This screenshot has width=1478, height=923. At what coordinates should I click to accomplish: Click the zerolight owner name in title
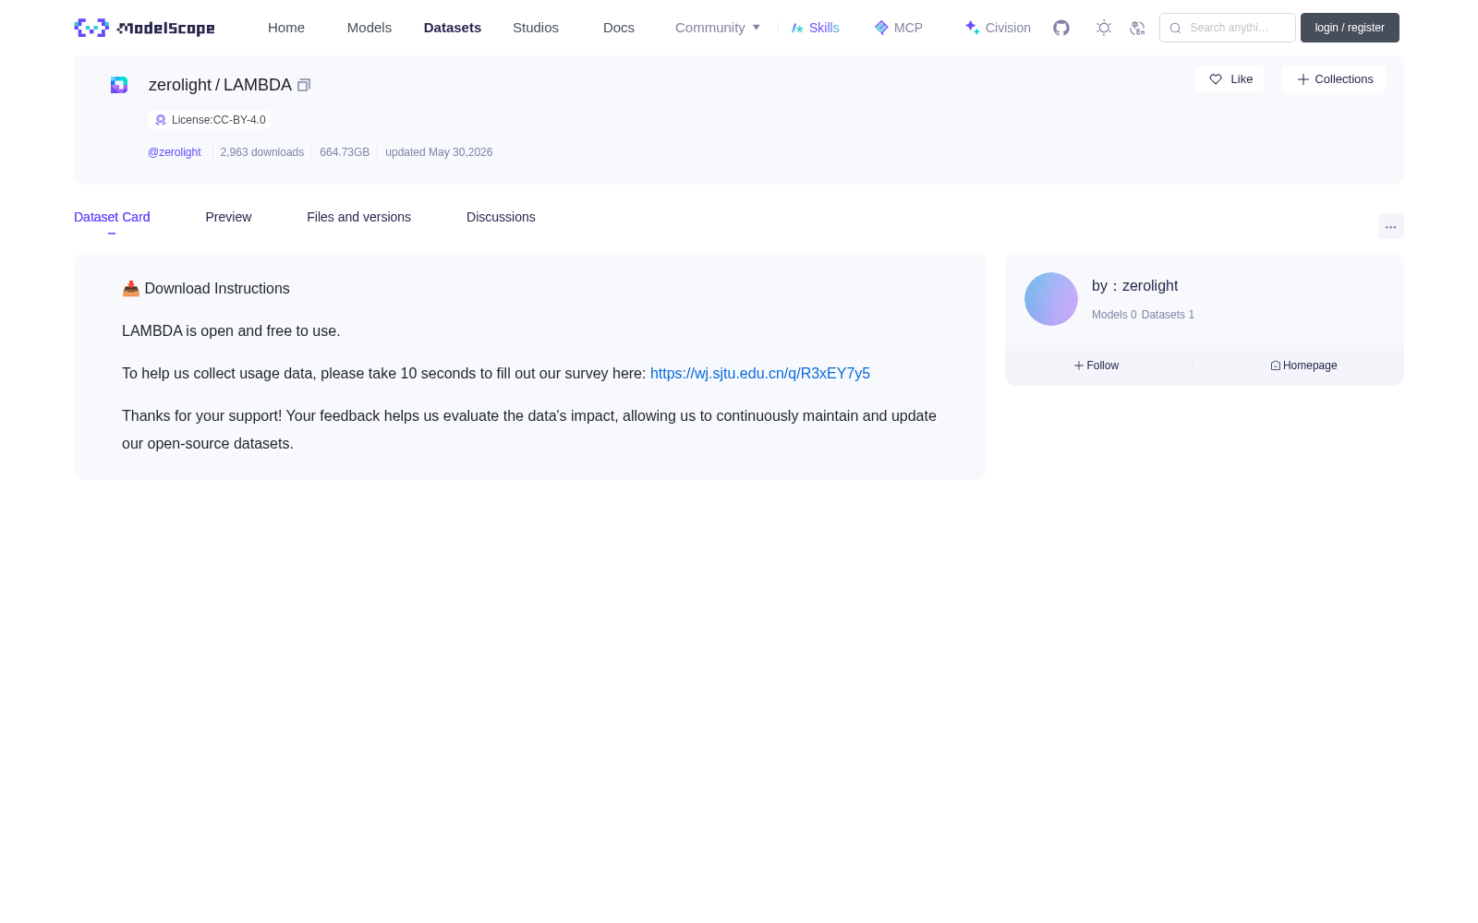pyautogui.click(x=180, y=85)
